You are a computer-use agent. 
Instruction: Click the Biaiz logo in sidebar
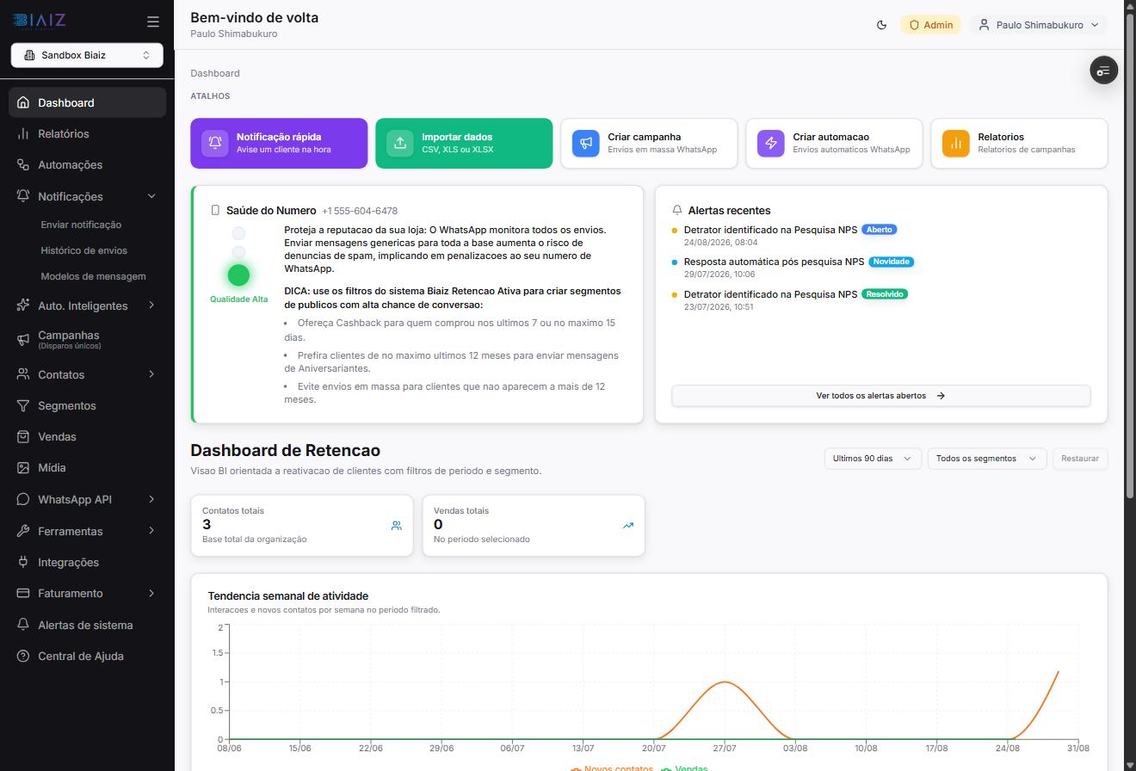(39, 21)
